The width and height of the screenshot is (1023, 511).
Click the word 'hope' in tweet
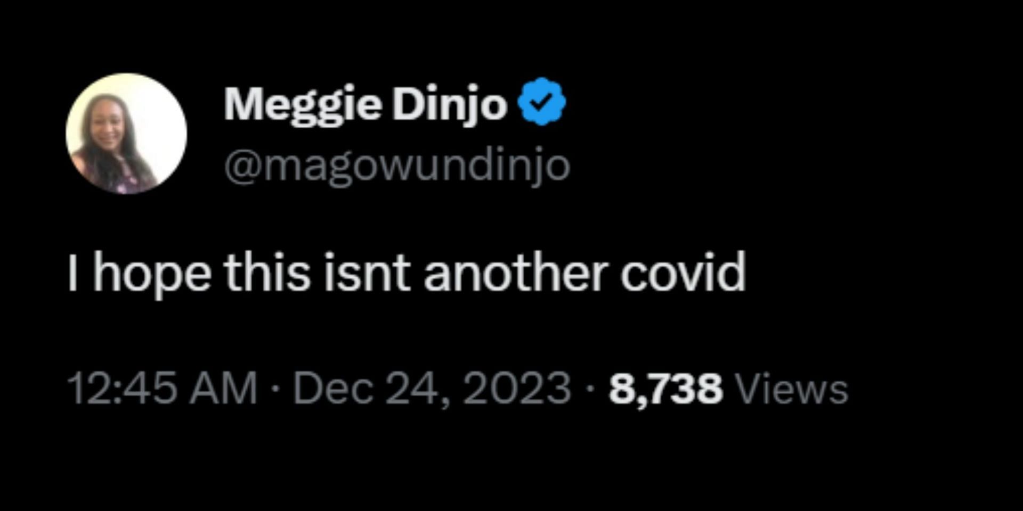coord(152,275)
